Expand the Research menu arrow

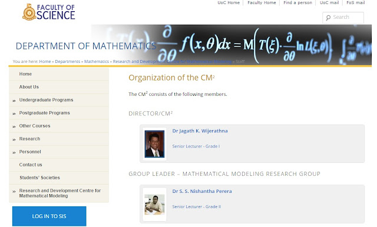14,139
